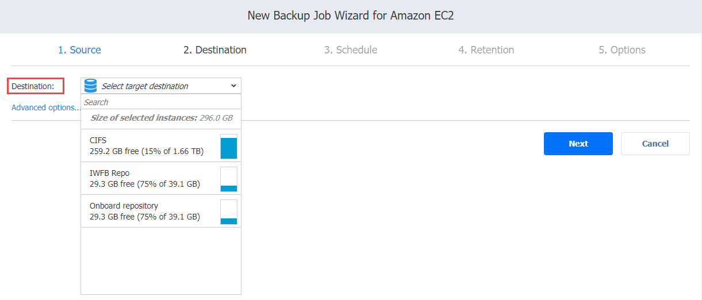Choose CIFS repository from the list
Image resolution: width=702 pixels, height=300 pixels.
pos(161,146)
